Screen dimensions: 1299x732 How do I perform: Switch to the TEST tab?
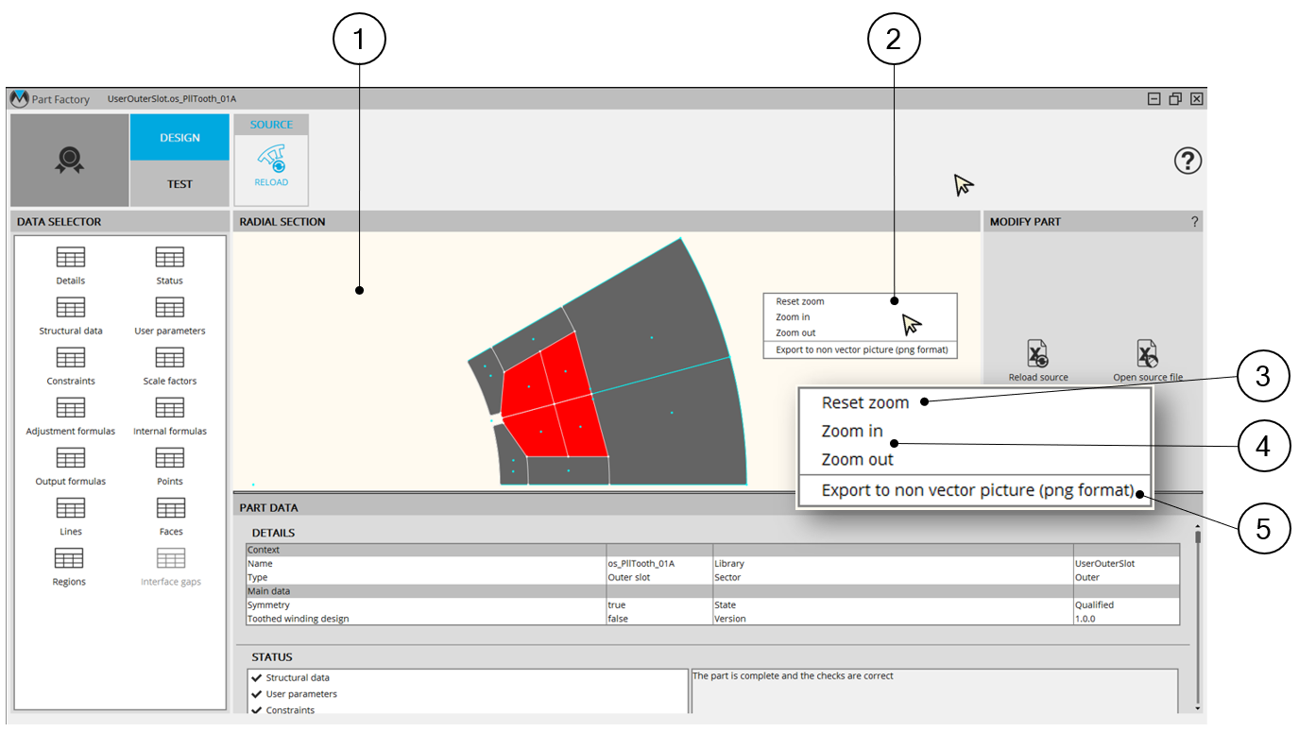point(179,184)
